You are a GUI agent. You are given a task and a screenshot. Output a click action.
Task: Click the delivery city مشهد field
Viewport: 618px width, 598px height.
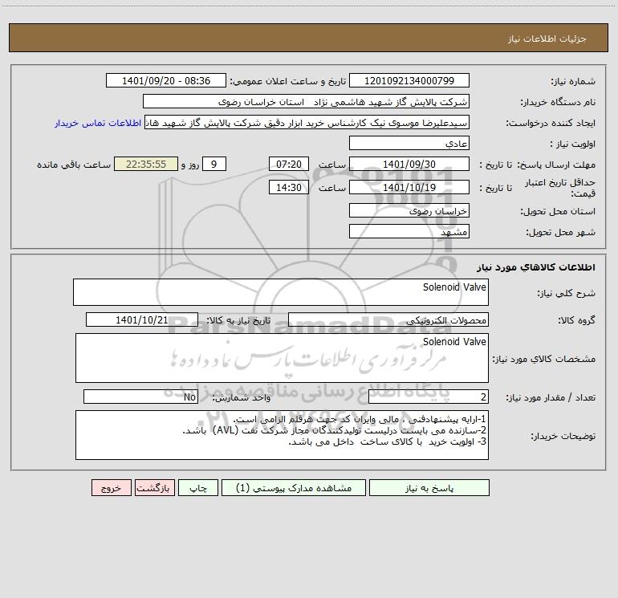click(x=409, y=231)
